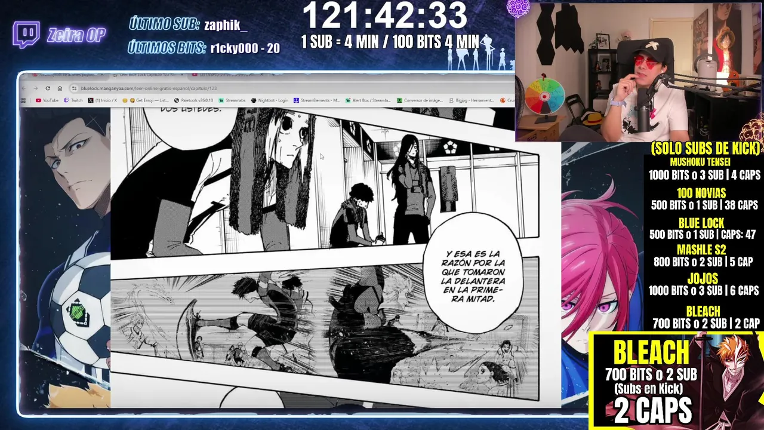Open the Alert Box / Streamlabs bookmark

coord(368,100)
